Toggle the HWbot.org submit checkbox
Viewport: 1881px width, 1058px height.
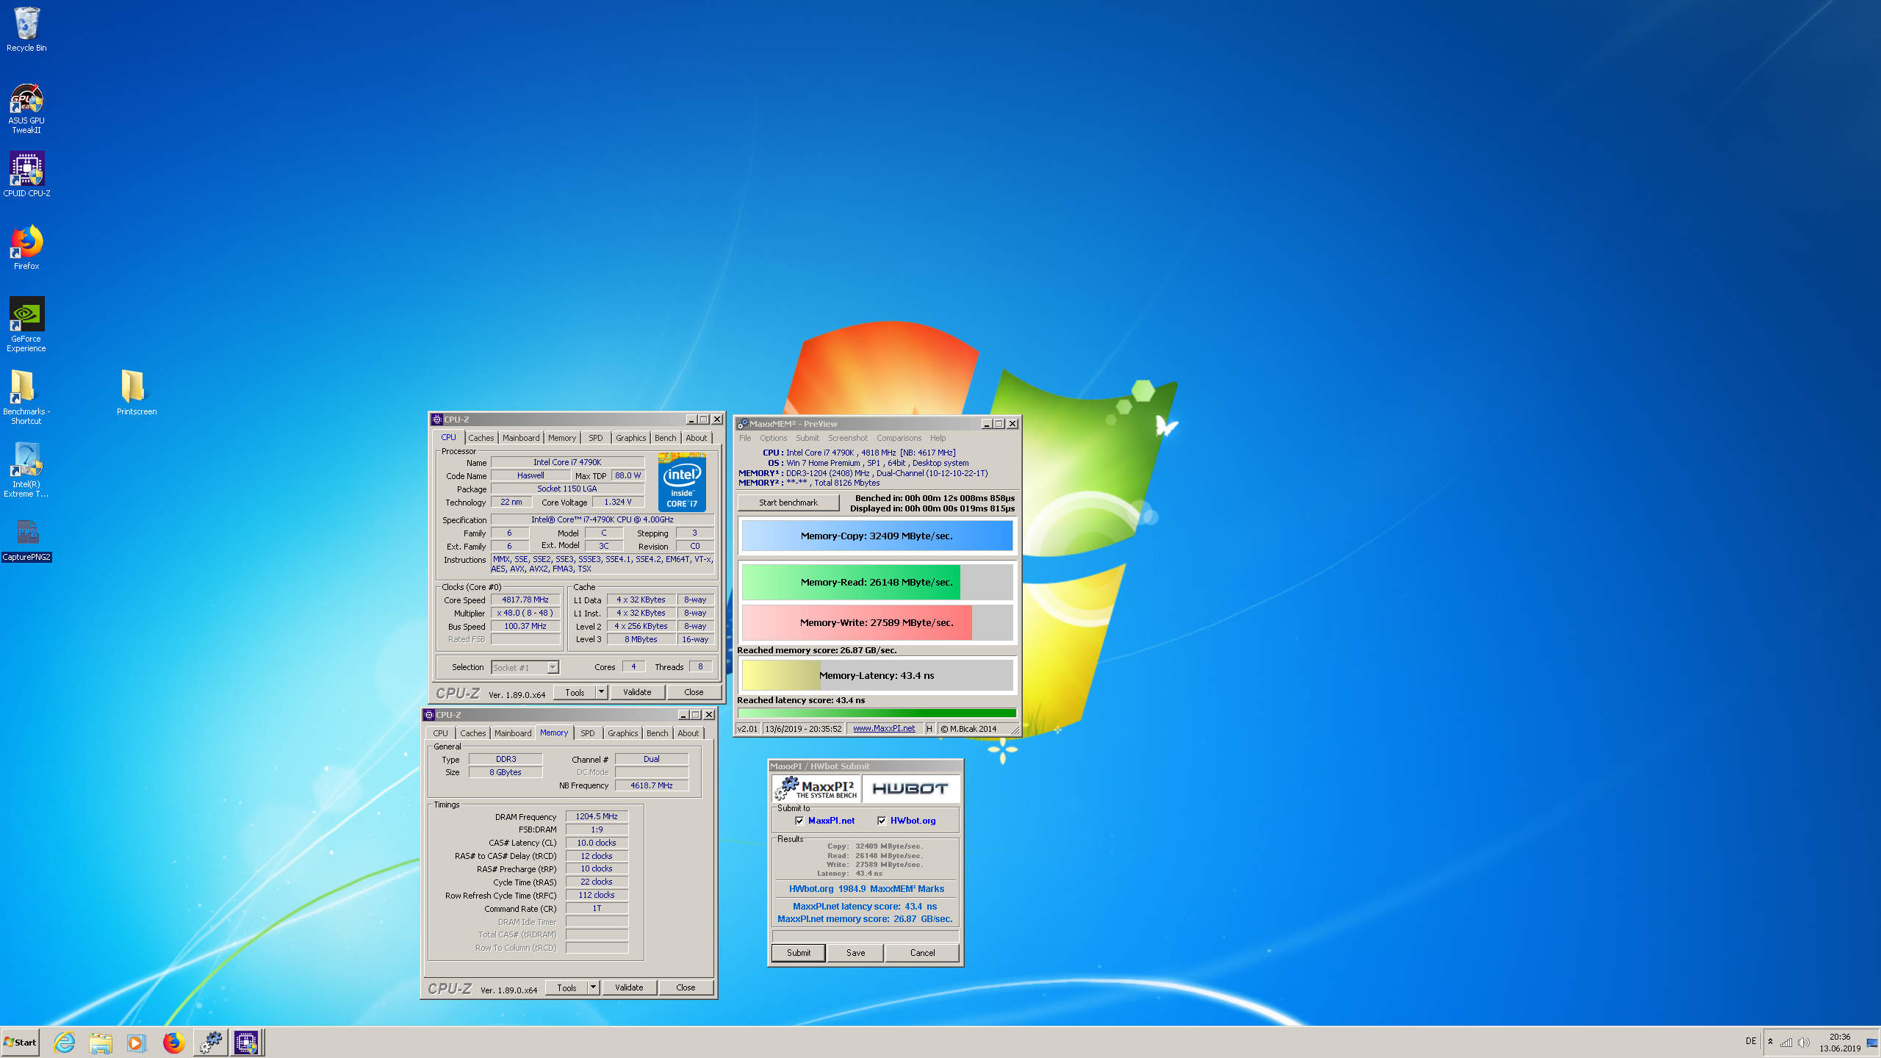pos(882,821)
